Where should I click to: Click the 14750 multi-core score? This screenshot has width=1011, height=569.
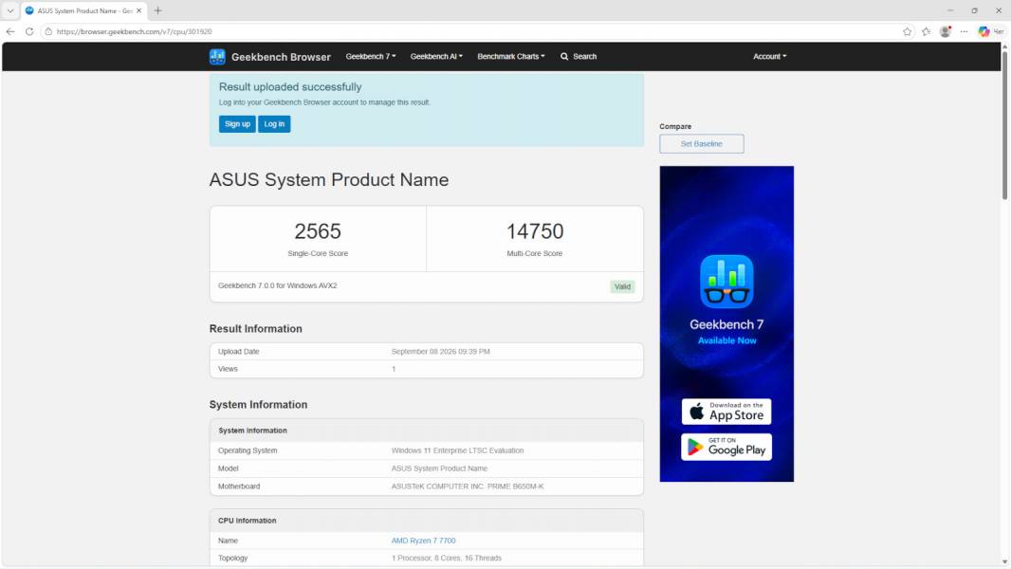point(535,231)
